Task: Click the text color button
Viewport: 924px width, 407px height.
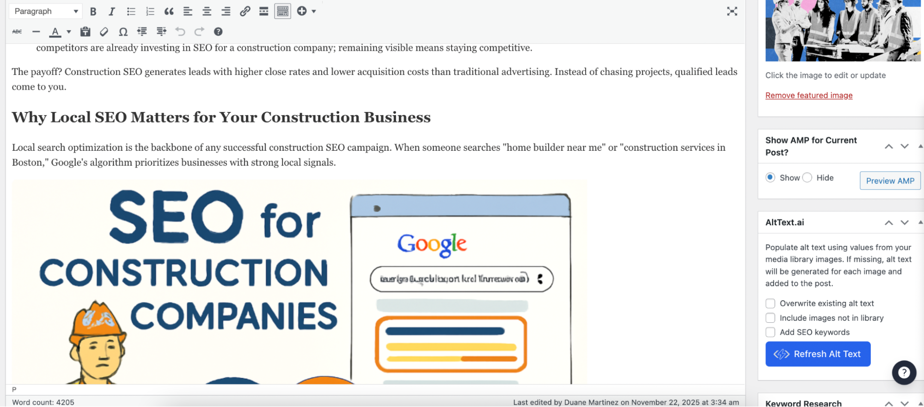Action: tap(55, 31)
